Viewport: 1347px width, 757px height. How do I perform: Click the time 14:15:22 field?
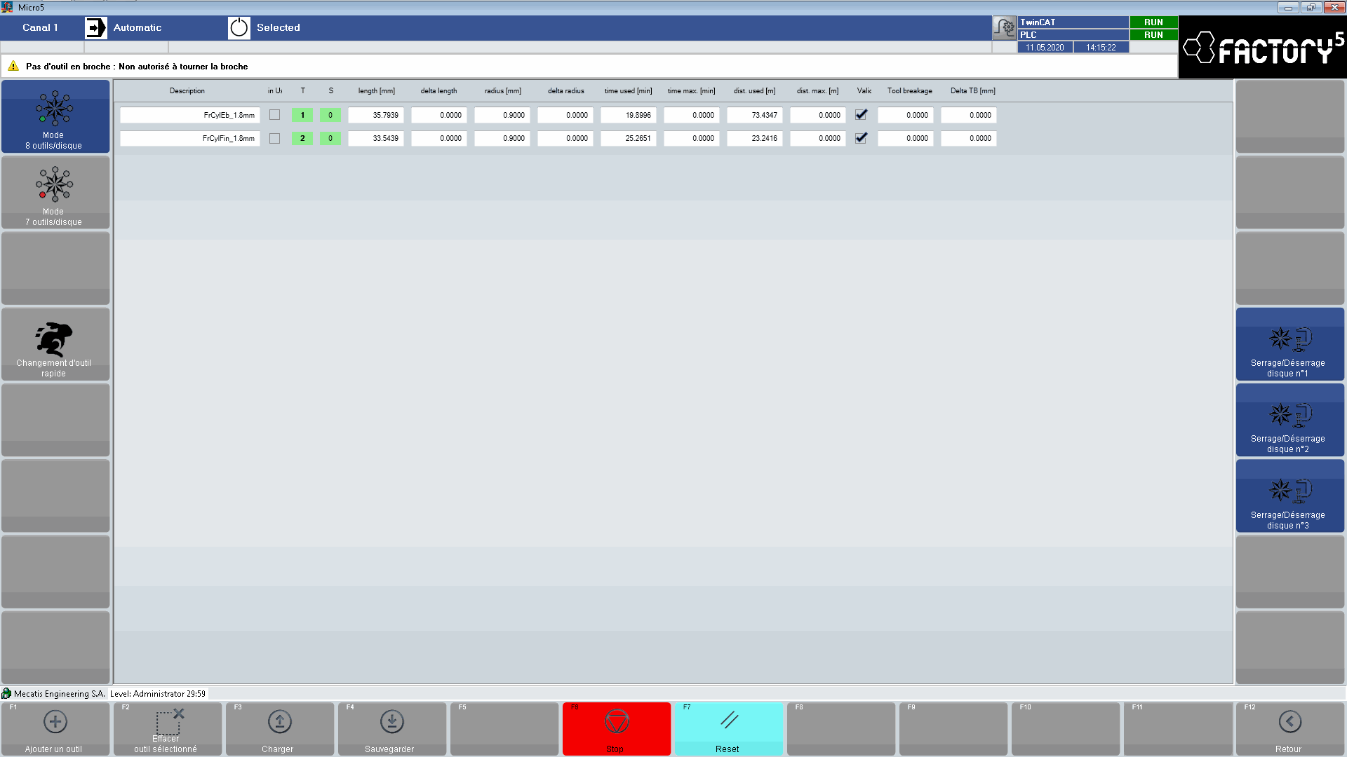click(1101, 47)
